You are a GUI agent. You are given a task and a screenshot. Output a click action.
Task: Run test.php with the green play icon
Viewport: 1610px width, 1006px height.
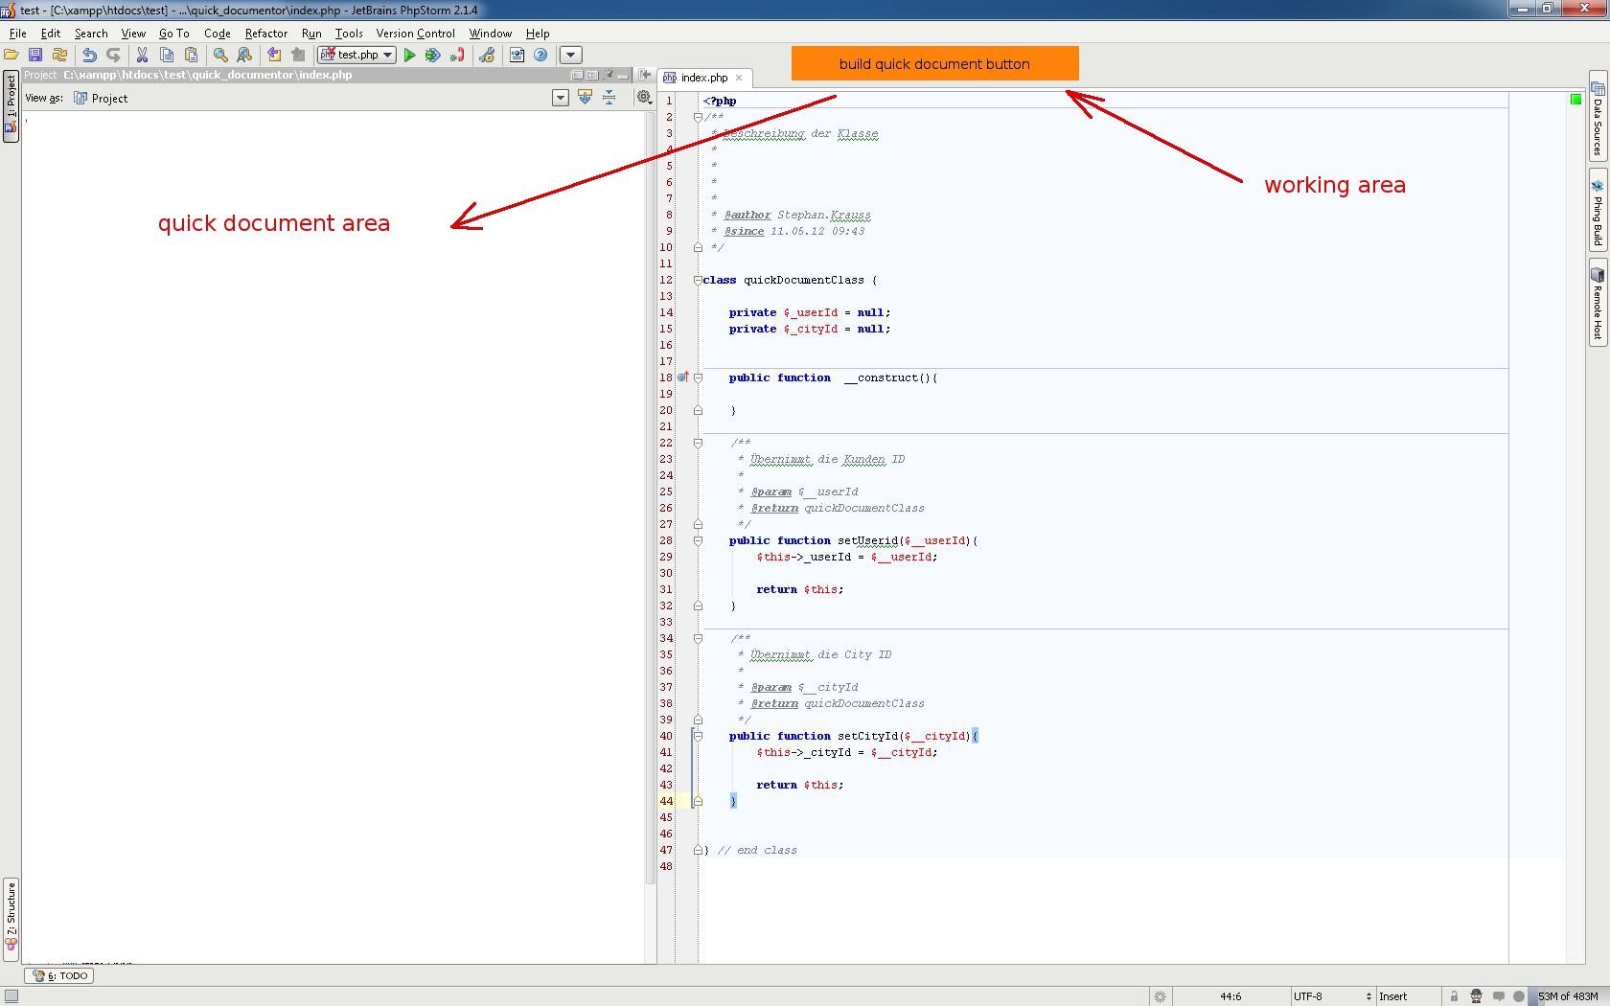click(409, 56)
